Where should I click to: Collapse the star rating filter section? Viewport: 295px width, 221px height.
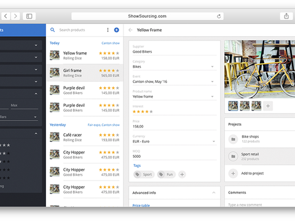(x=36, y=134)
